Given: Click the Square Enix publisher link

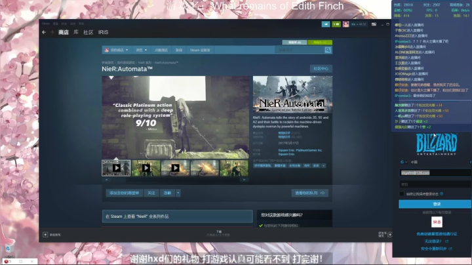Looking at the screenshot, I should coord(286,154).
